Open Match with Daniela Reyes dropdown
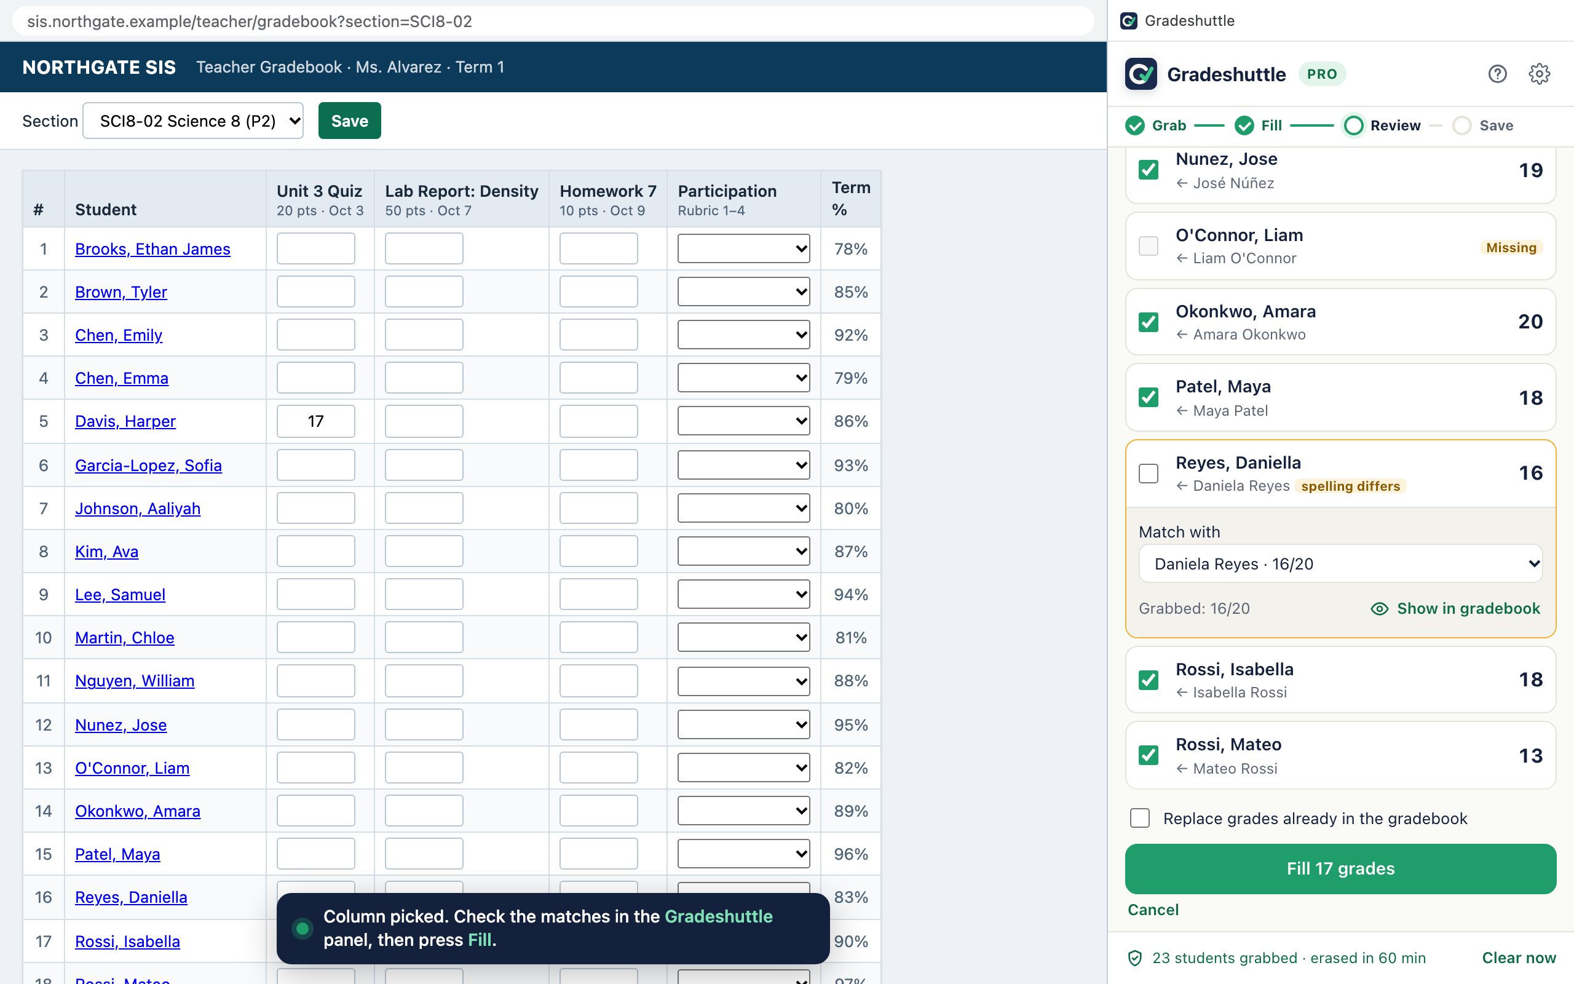1574x984 pixels. [x=1340, y=563]
